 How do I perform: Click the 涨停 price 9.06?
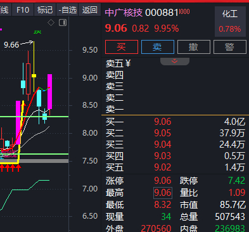coord(163,181)
